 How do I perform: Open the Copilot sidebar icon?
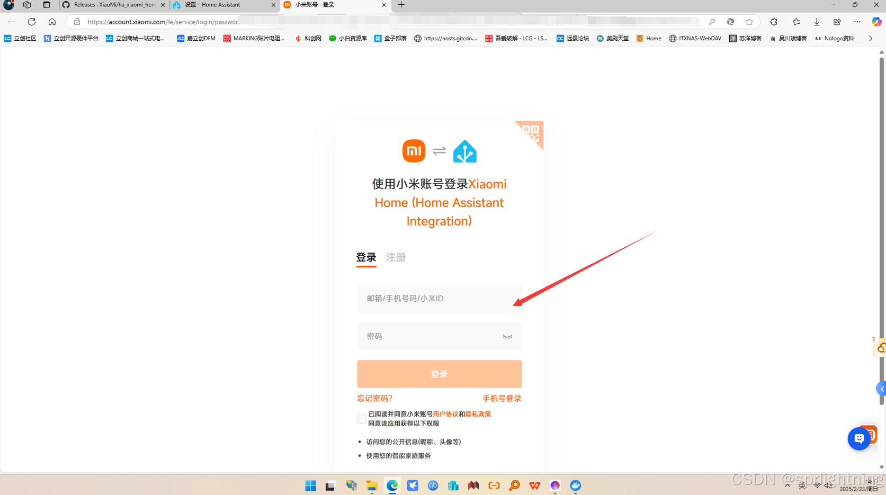point(876,22)
